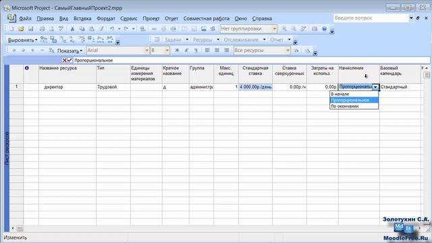This screenshot has height=243, width=432.
Task: Apply Bold (Ж) formatting
Action: (x=177, y=51)
